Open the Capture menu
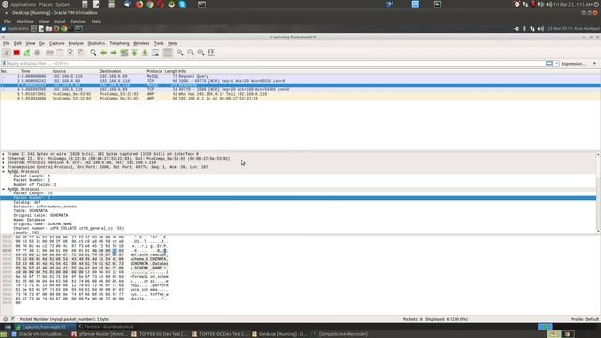Image resolution: width=601 pixels, height=338 pixels. pos(56,44)
